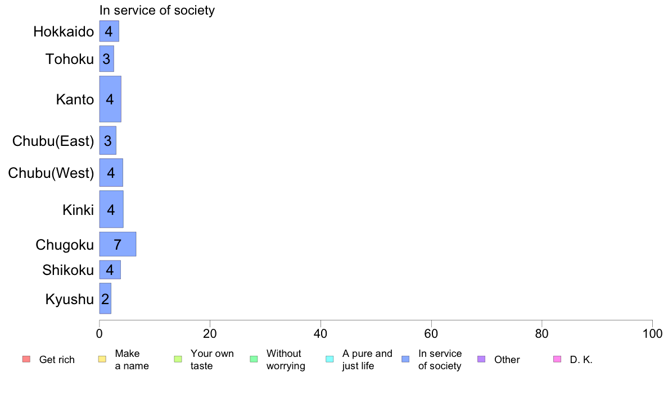This screenshot has width=668, height=413.
Task: Select the Shikoku bar
Action: point(110,270)
